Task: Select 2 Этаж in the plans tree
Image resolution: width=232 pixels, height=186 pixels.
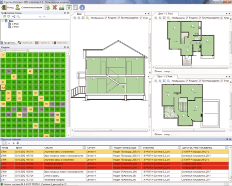Action: (15, 27)
